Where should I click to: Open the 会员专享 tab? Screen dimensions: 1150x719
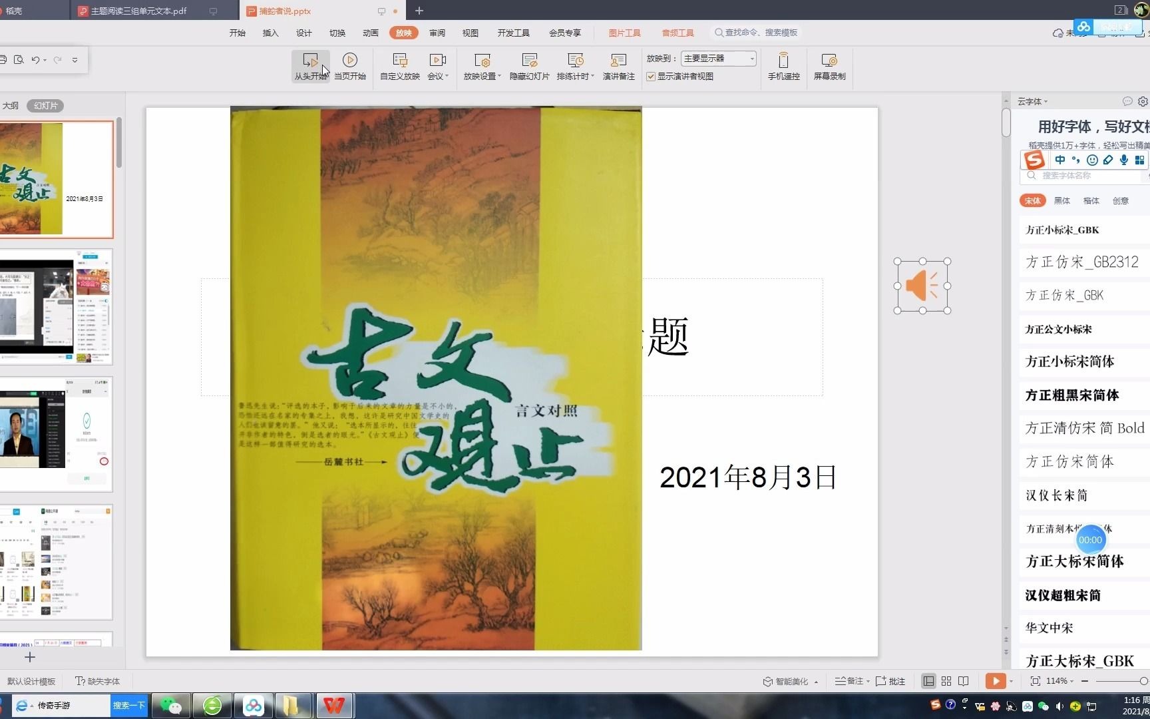point(565,33)
